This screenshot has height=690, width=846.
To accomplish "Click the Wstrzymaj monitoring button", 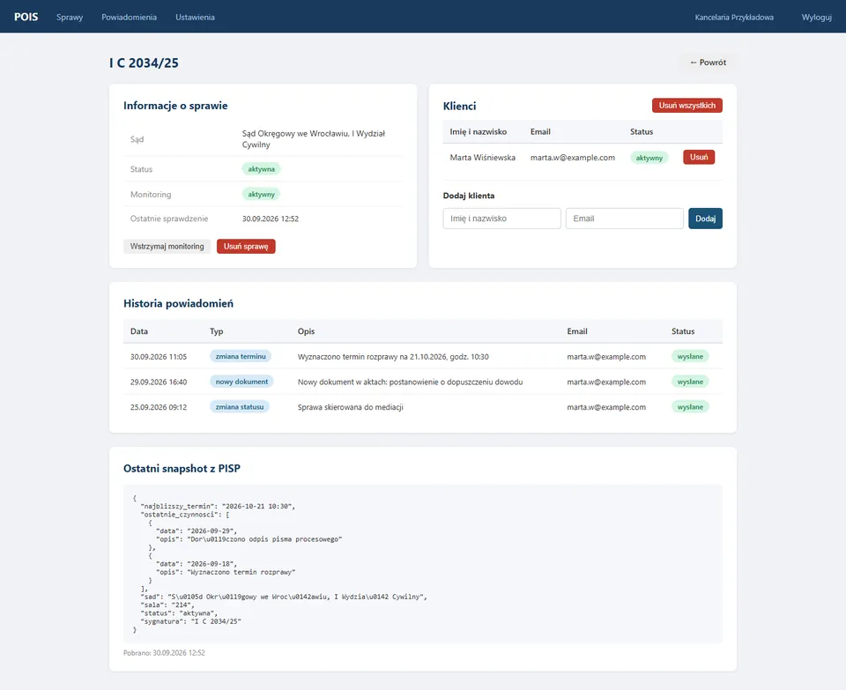I will click(167, 247).
